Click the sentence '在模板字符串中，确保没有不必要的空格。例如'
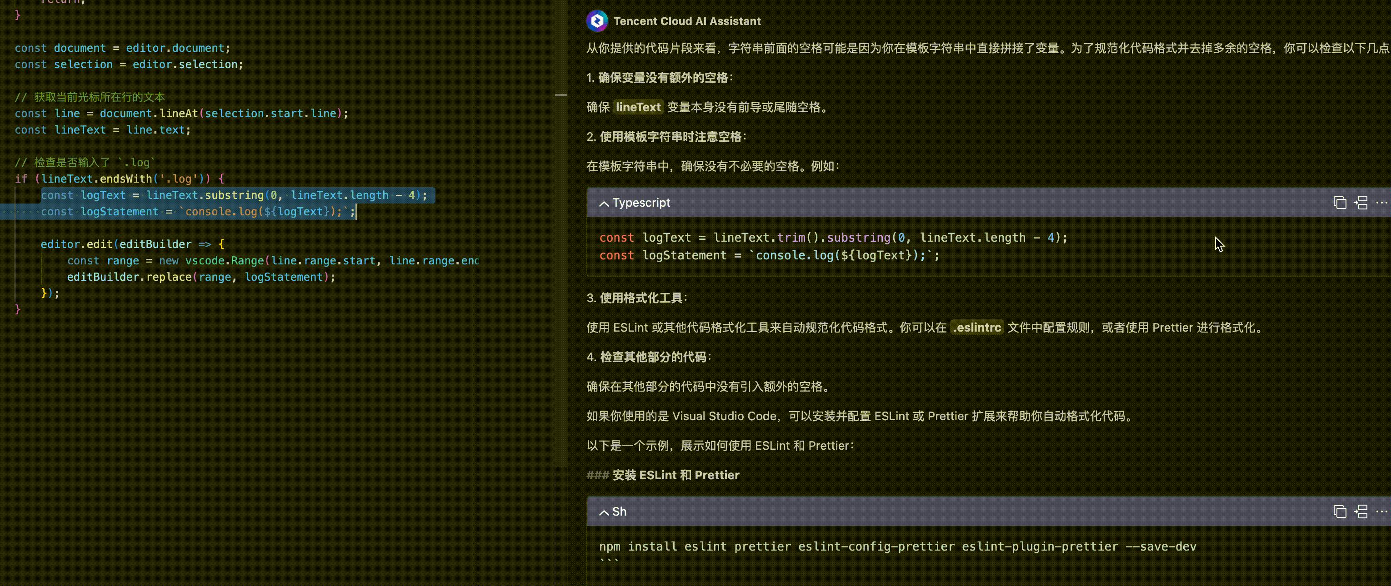The image size is (1391, 586). coord(713,166)
